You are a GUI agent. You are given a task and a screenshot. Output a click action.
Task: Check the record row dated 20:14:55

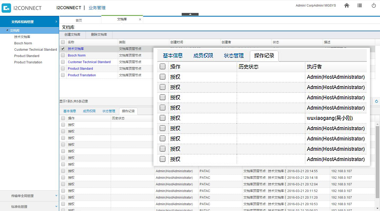(x=63, y=171)
